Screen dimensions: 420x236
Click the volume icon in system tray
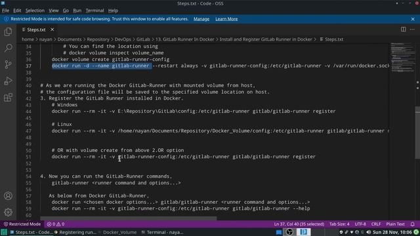[368, 232]
